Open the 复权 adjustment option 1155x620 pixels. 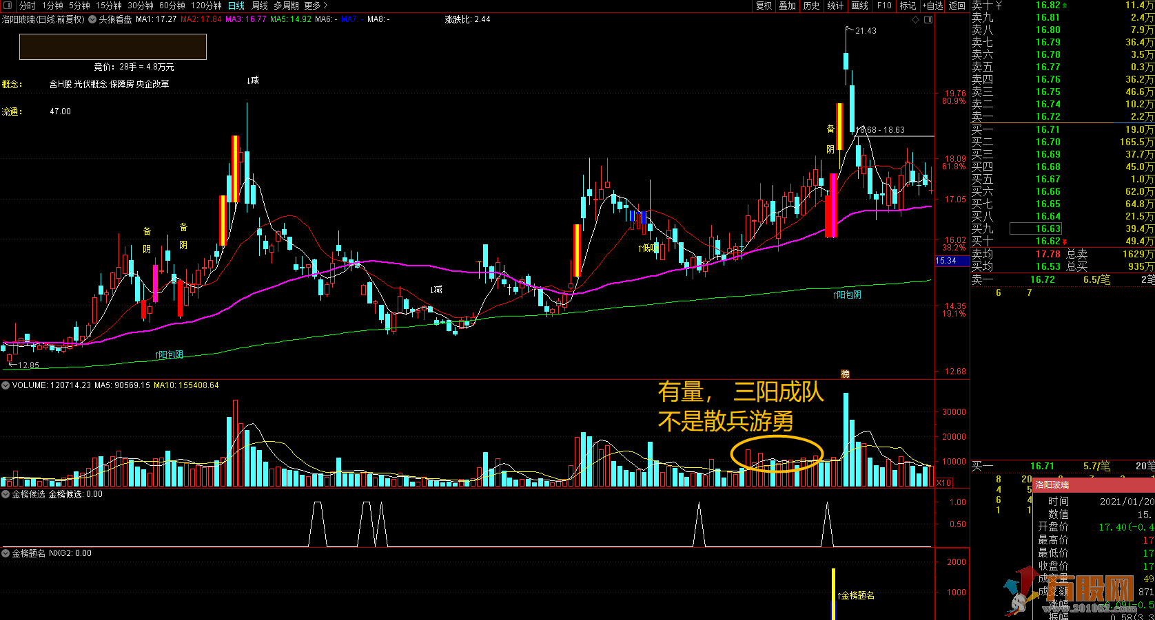click(764, 6)
